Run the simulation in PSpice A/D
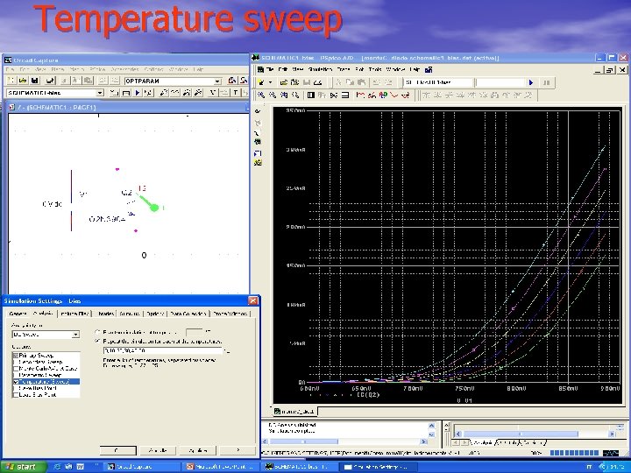The width and height of the screenshot is (631, 473). click(x=531, y=82)
